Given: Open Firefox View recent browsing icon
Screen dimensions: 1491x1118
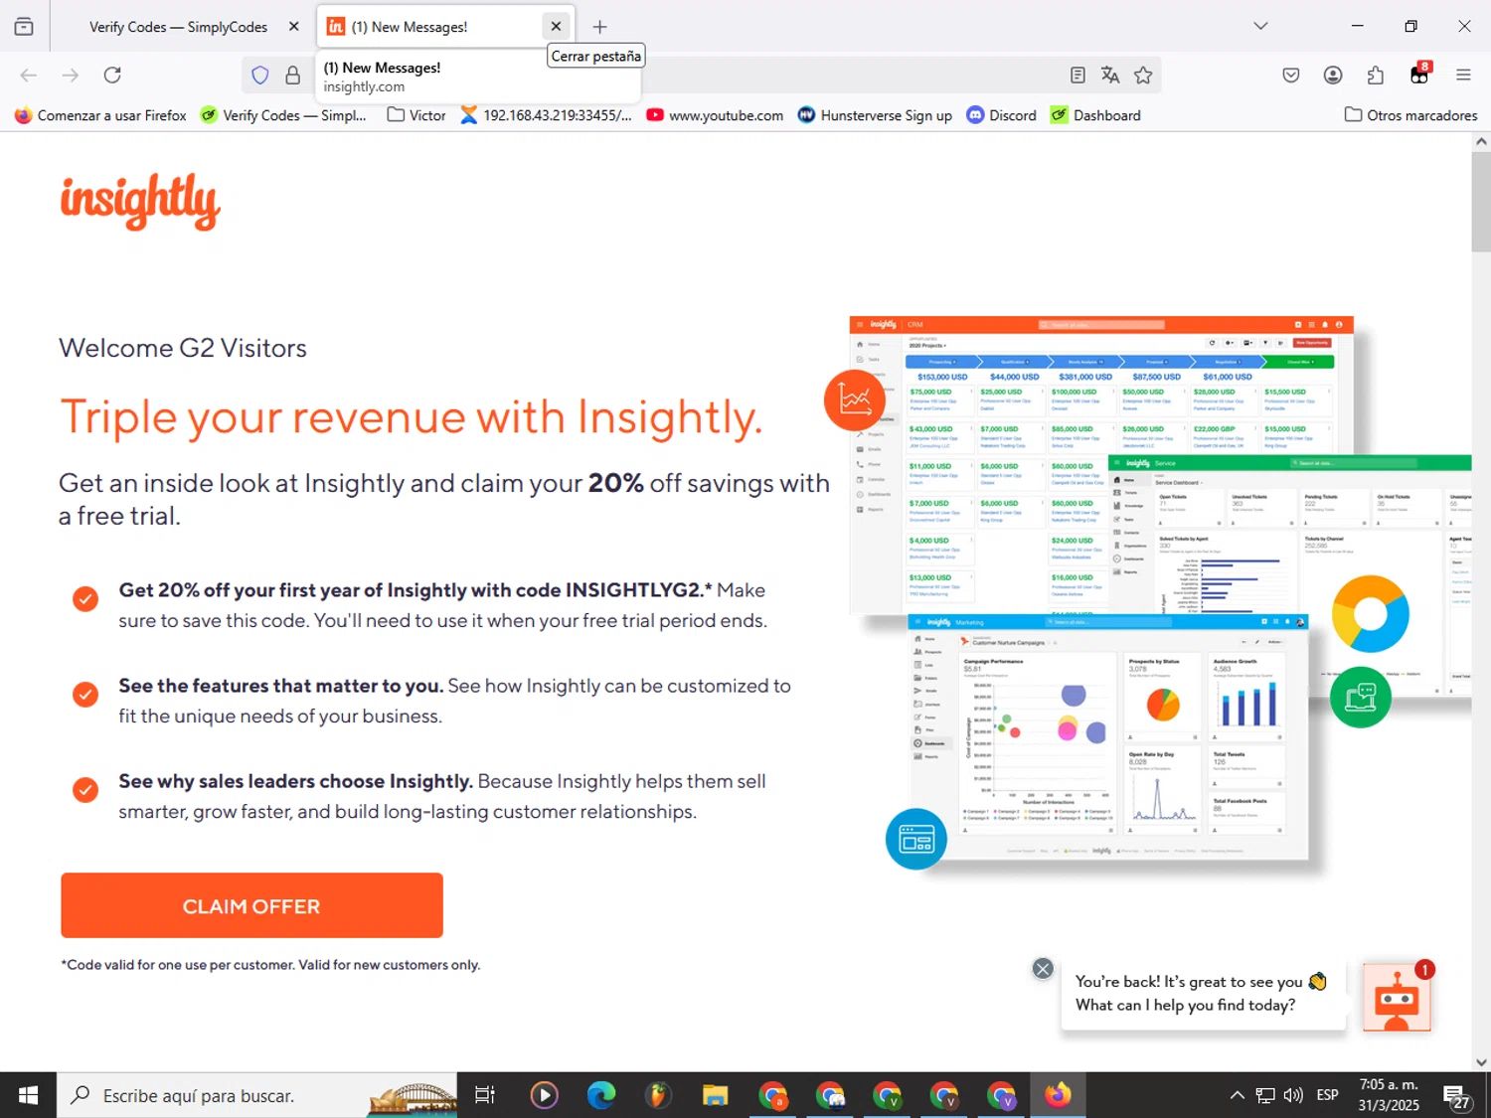Looking at the screenshot, I should (x=24, y=27).
